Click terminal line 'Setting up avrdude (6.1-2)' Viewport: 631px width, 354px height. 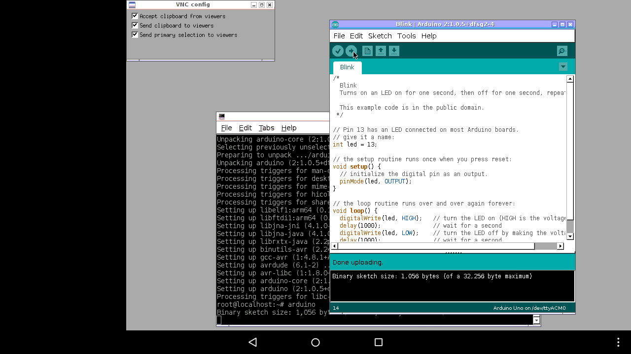tap(273, 265)
